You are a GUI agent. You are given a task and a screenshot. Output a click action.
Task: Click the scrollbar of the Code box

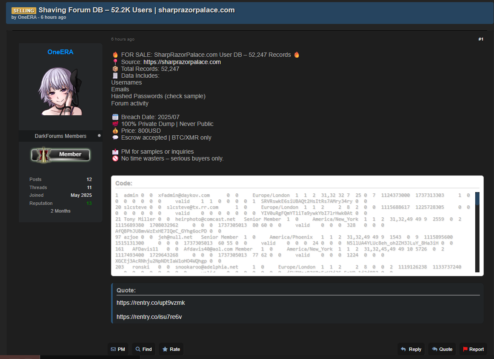tap(477, 232)
